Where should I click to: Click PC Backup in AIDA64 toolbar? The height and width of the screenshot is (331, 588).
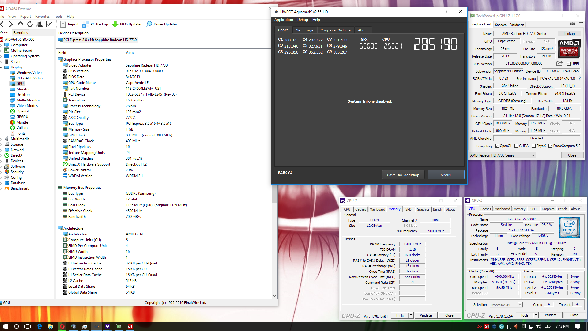tap(96, 24)
